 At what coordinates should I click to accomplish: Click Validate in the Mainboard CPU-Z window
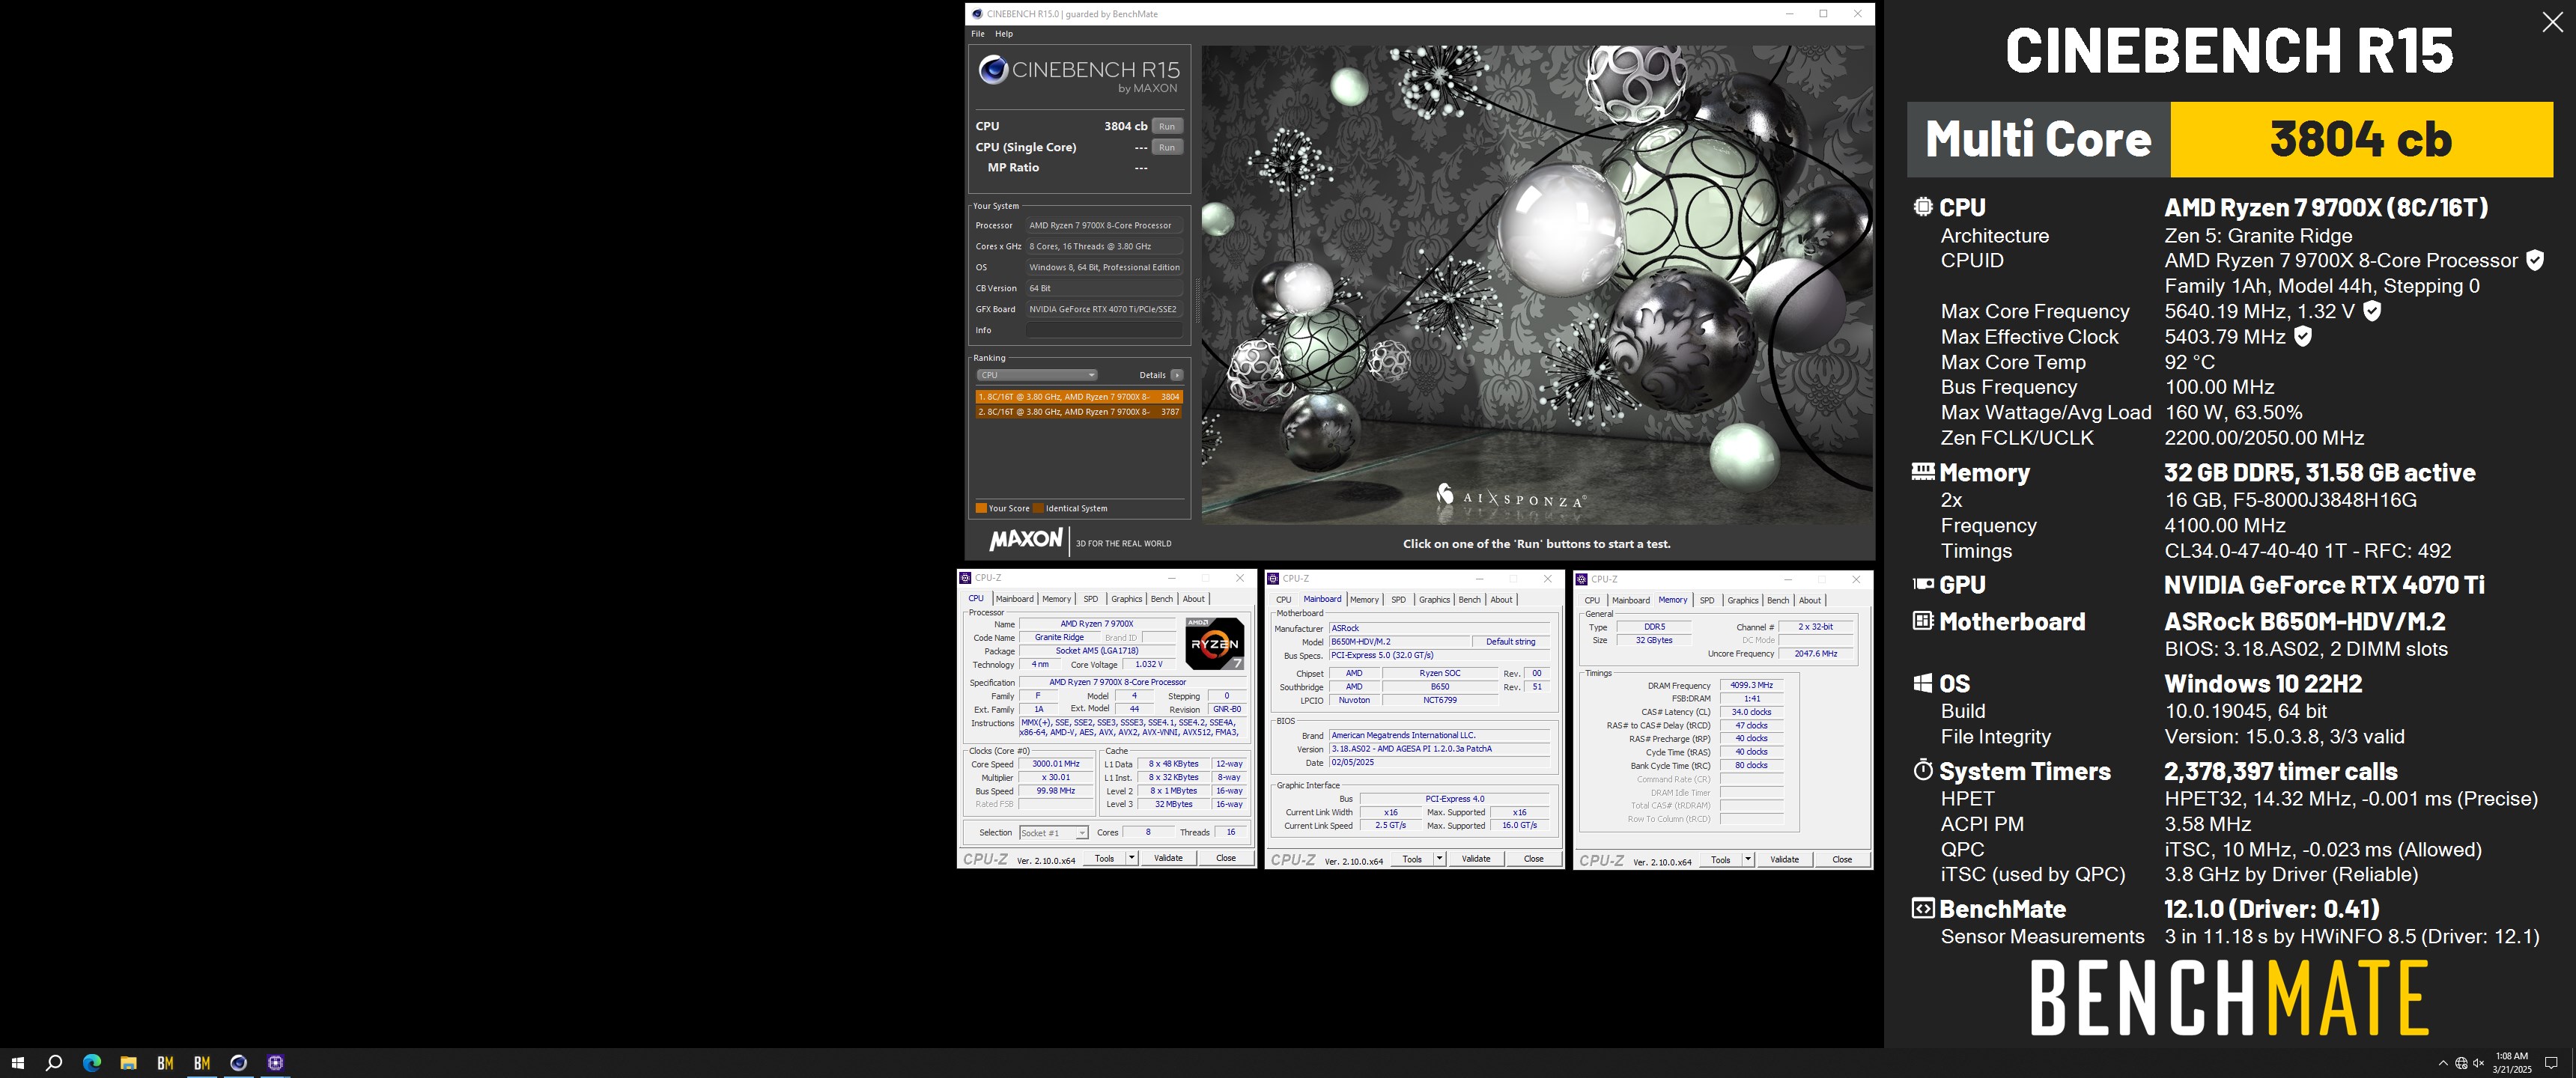(1476, 859)
